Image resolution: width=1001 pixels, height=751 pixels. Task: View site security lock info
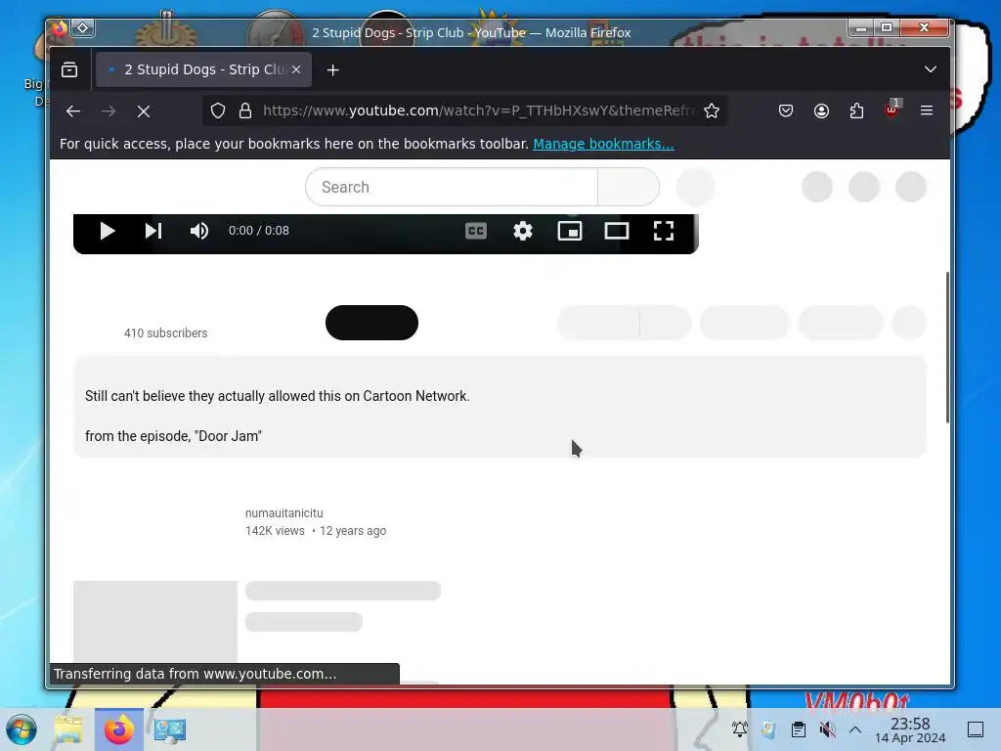245,111
